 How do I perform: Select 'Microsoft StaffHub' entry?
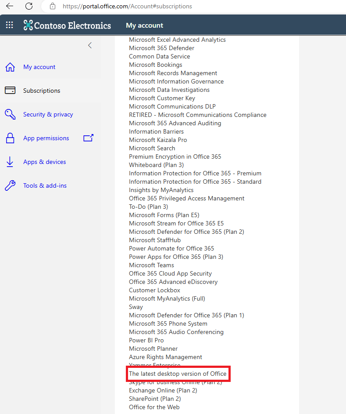point(155,240)
